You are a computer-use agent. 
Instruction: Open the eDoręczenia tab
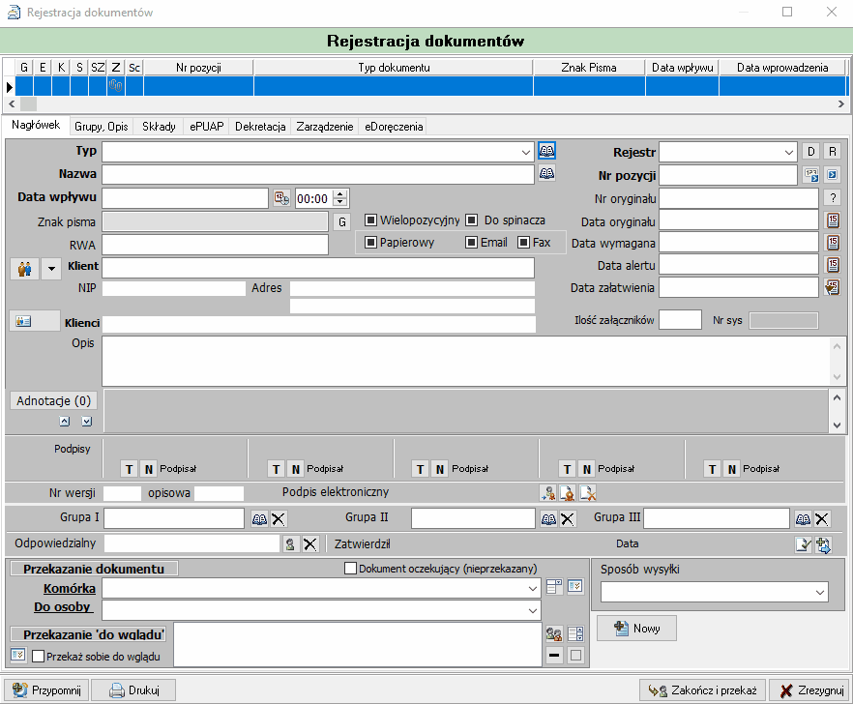tap(394, 127)
